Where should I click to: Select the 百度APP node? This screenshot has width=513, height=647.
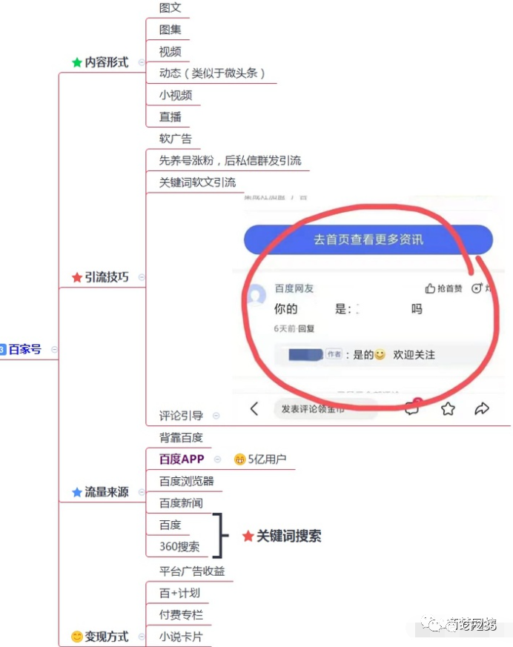pyautogui.click(x=182, y=459)
